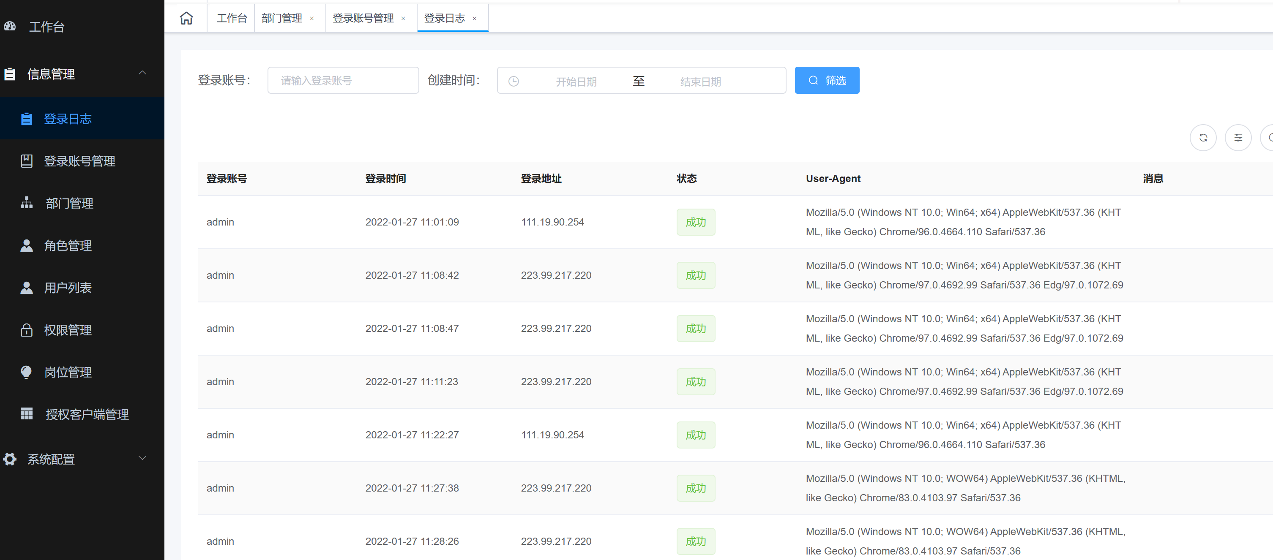Click the 消息 column header
The image size is (1273, 560).
(1153, 178)
